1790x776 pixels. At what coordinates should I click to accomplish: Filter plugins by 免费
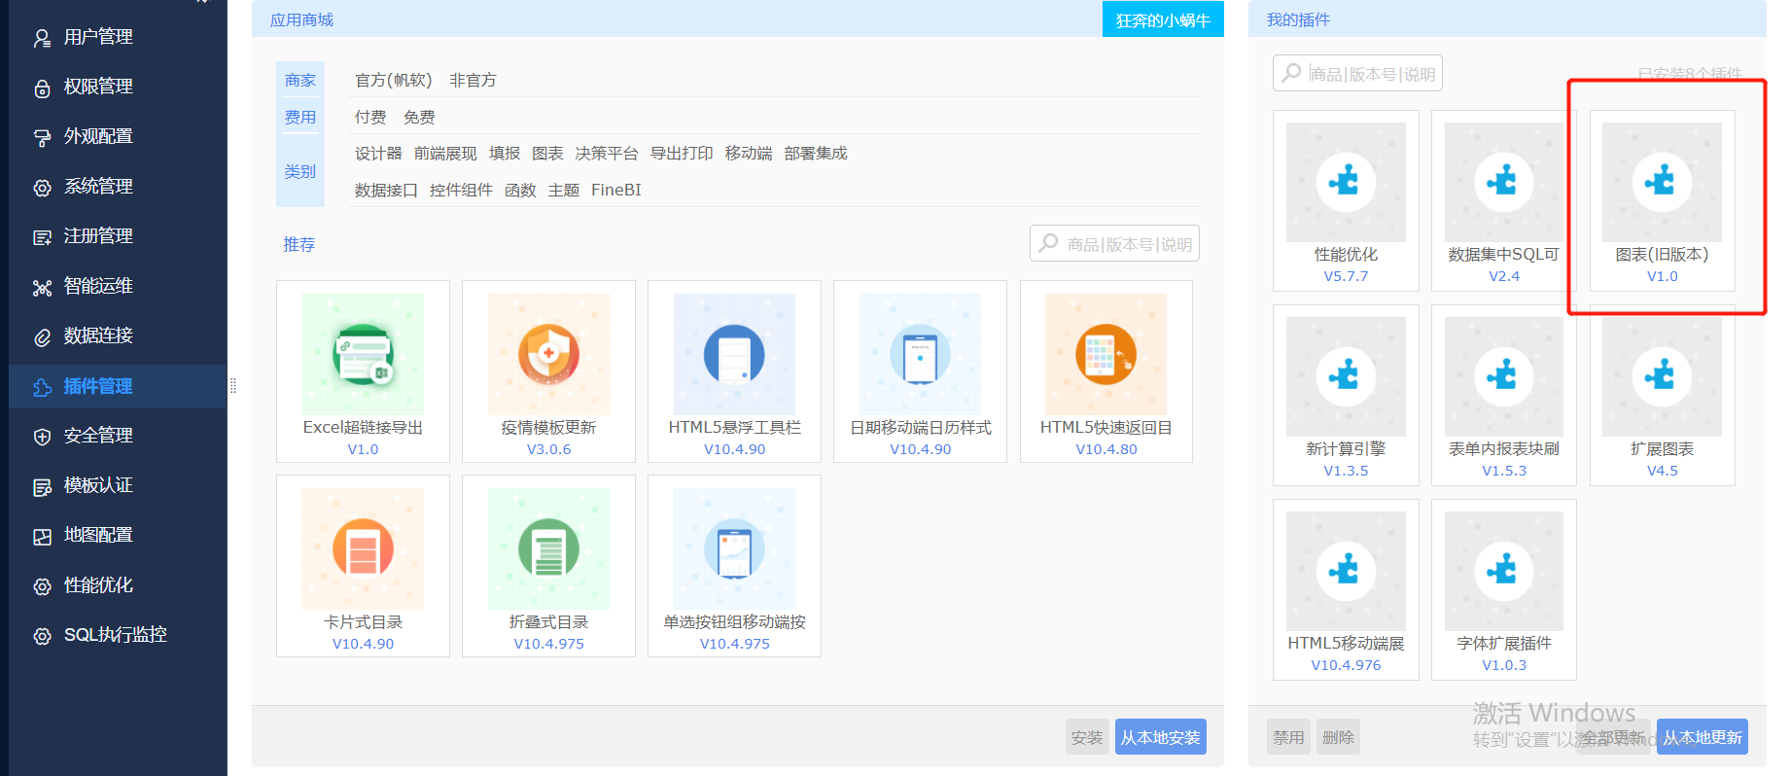coord(419,117)
